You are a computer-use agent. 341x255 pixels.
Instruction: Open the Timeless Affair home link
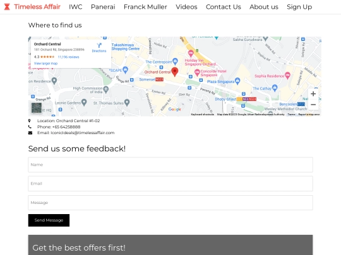tap(37, 7)
